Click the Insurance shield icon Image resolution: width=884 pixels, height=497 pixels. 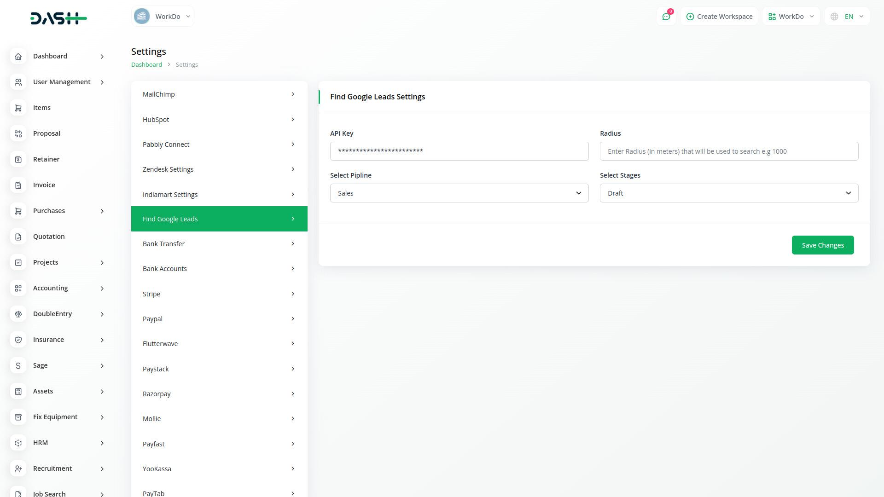(x=18, y=340)
